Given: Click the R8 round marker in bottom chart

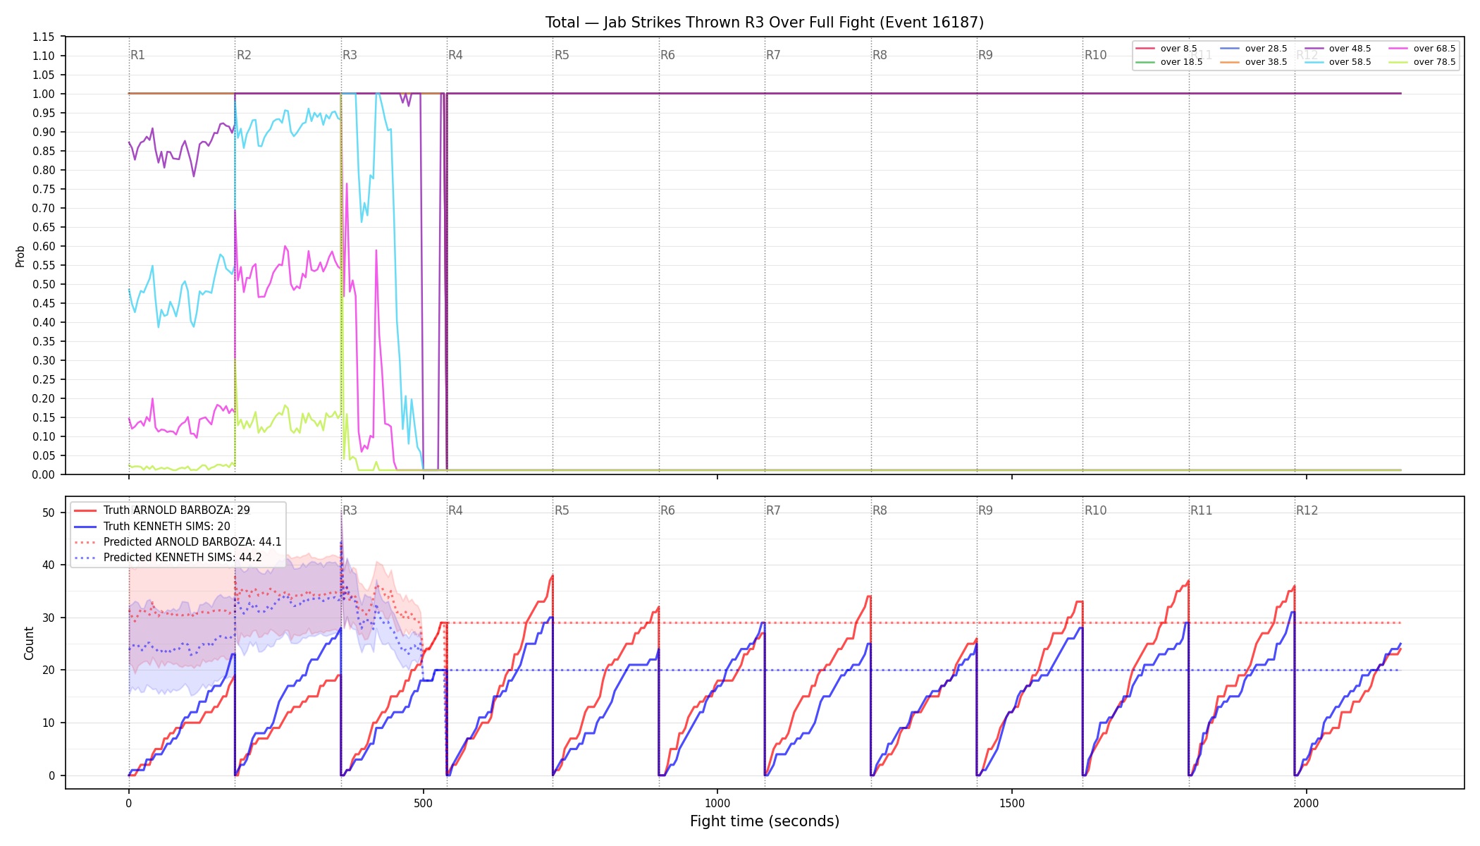Looking at the screenshot, I should pyautogui.click(x=880, y=510).
